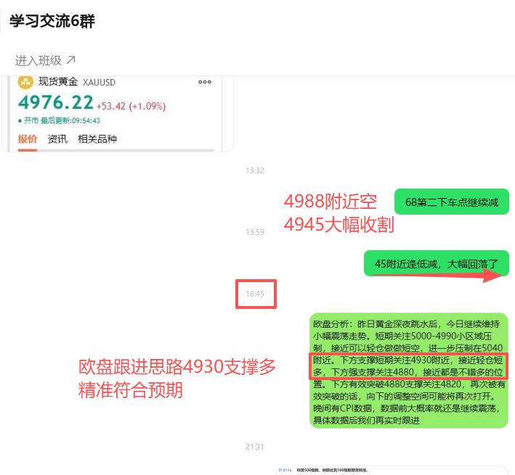Screen dimensions: 515x475
Task: Click the 68第二下车点继续减 message bubble
Action: [451, 202]
